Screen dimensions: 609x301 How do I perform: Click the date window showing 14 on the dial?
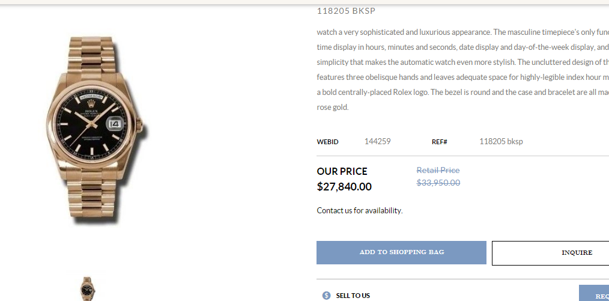click(115, 124)
